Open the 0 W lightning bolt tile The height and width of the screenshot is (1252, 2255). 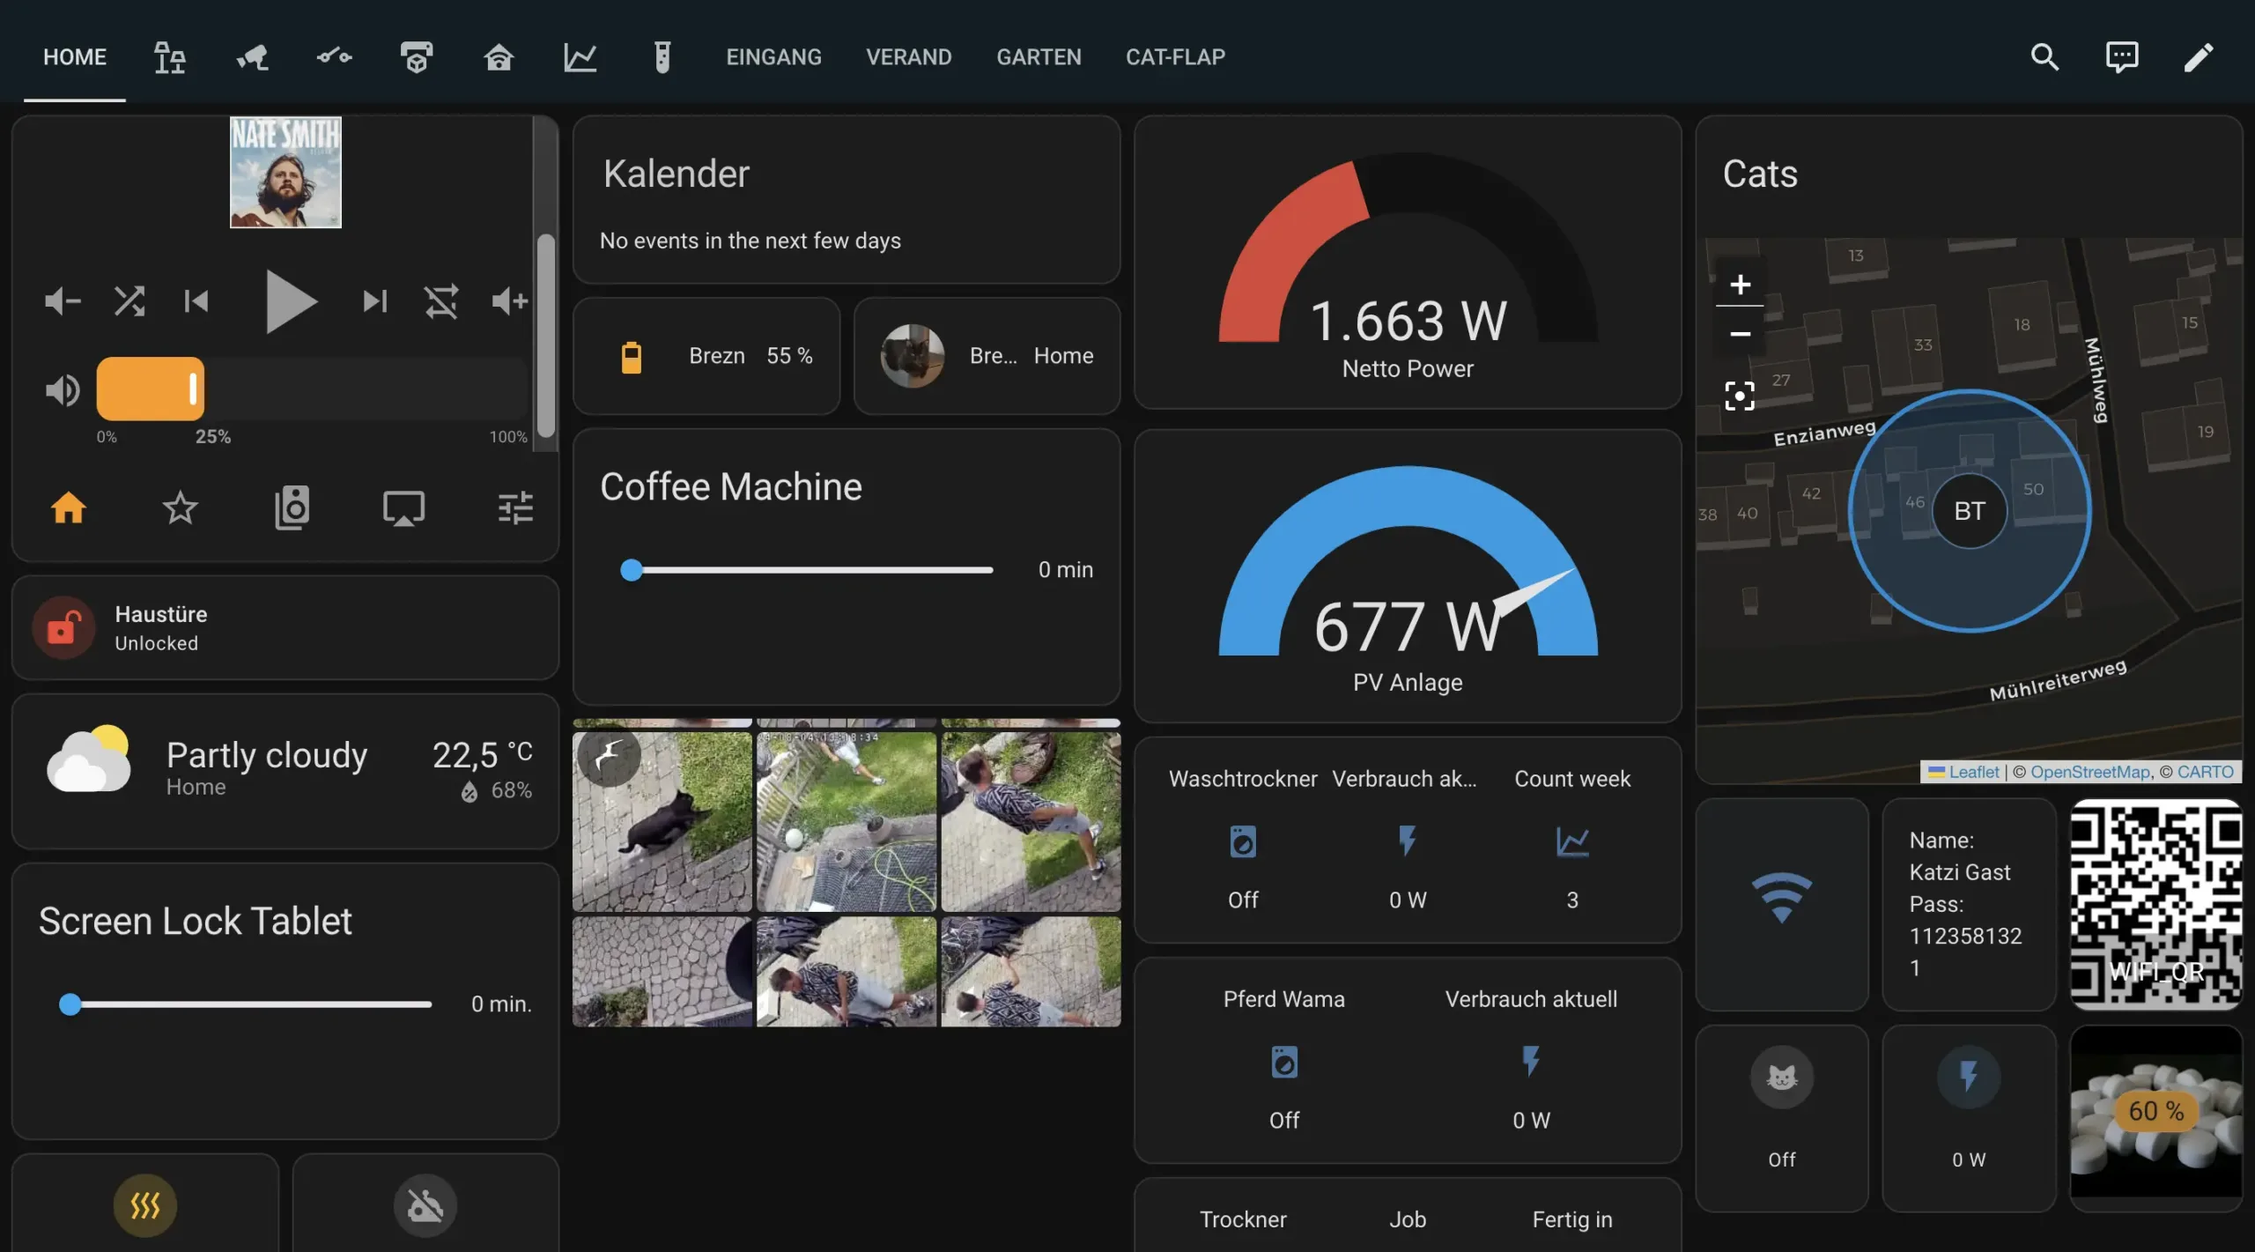(x=1969, y=1119)
